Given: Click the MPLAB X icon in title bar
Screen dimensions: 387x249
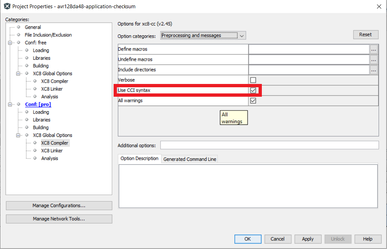Looking at the screenshot, I should tap(7, 6).
